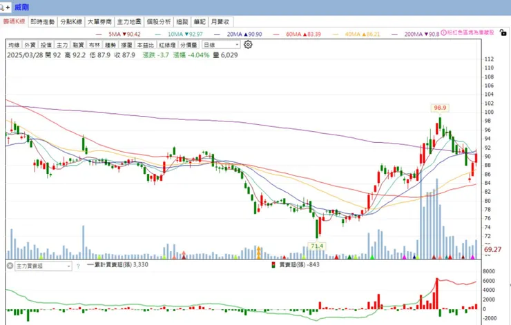Click the 漲幅 -4.04% readout
This screenshot has height=325, width=511.
[191, 55]
